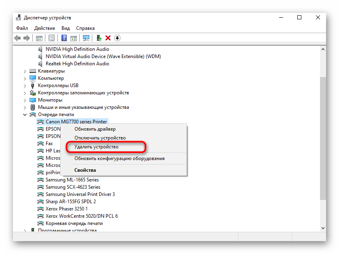Viewport: 339px width, 254px height.
Task: Collapse the Очереди печати branch
Action: point(25,115)
